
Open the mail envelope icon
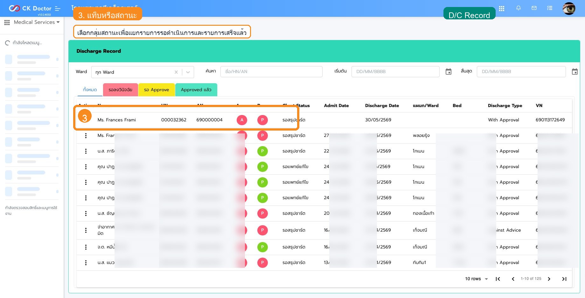[534, 8]
